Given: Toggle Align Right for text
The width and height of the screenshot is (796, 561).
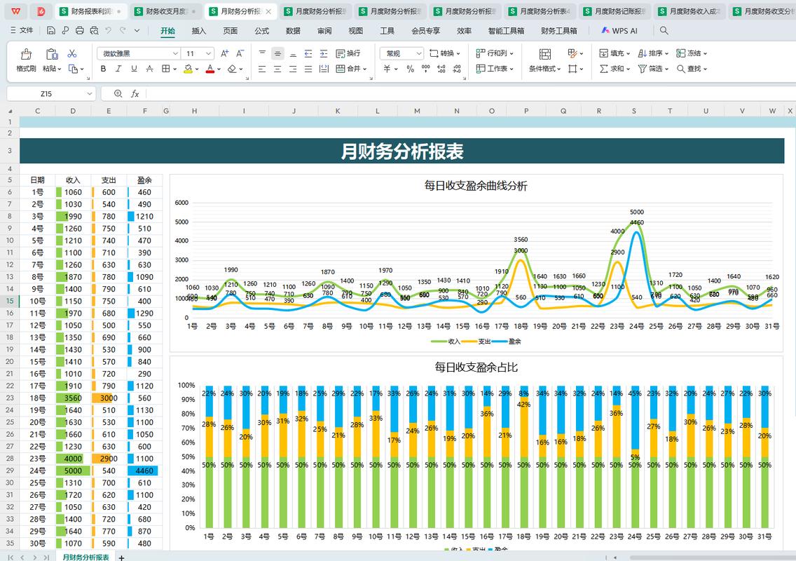Looking at the screenshot, I should click(x=293, y=69).
